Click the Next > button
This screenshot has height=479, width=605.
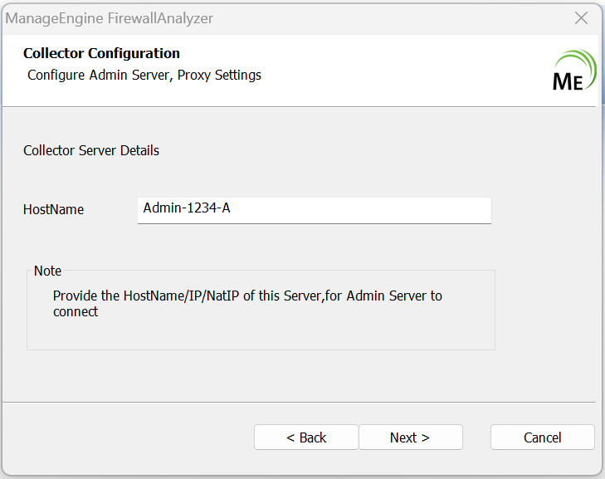click(x=410, y=437)
